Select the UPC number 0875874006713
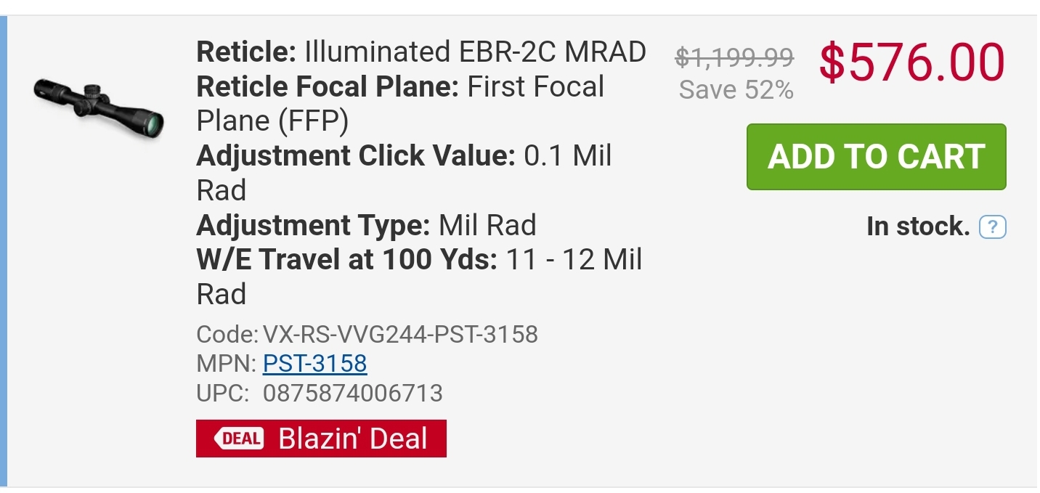 pos(353,393)
